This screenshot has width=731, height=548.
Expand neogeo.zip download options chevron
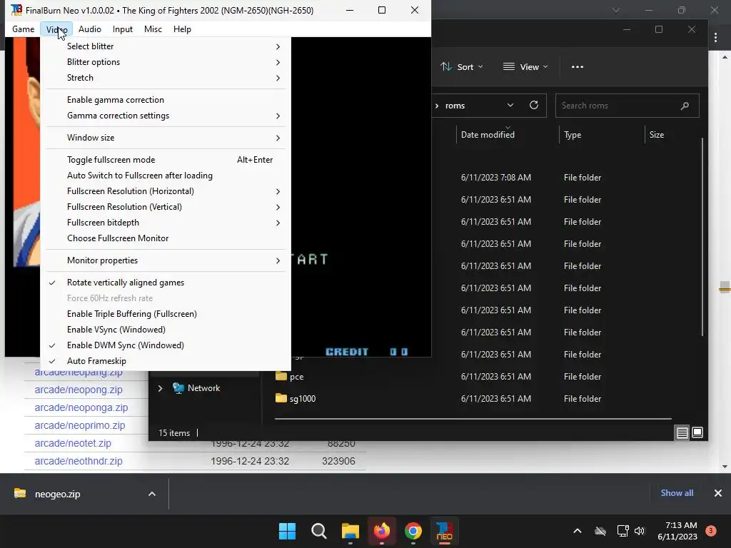(152, 494)
